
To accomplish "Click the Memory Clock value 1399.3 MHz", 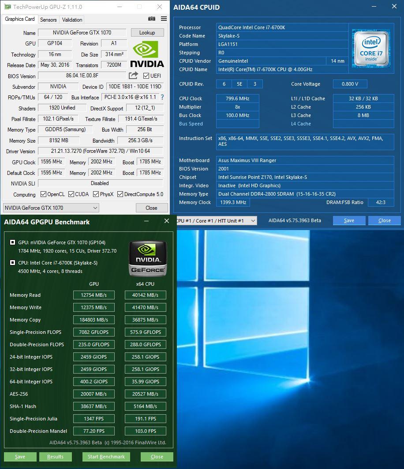I will tap(233, 202).
